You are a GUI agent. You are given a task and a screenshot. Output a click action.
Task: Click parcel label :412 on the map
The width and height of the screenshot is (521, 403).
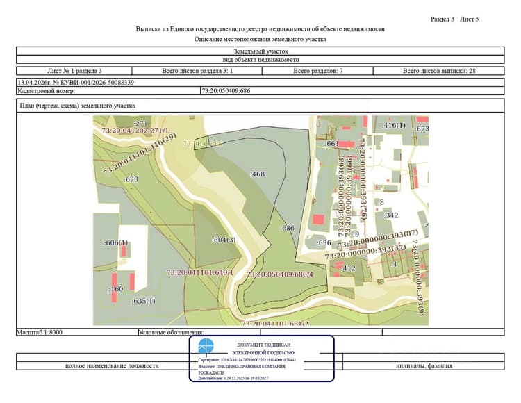coord(349,268)
